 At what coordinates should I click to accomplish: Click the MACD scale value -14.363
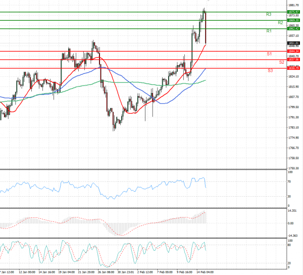coord(292,236)
